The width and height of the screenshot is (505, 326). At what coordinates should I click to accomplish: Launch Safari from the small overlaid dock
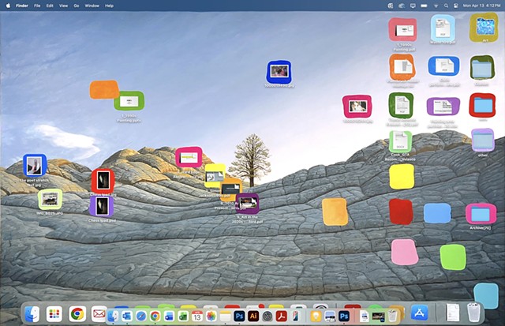pos(141,317)
